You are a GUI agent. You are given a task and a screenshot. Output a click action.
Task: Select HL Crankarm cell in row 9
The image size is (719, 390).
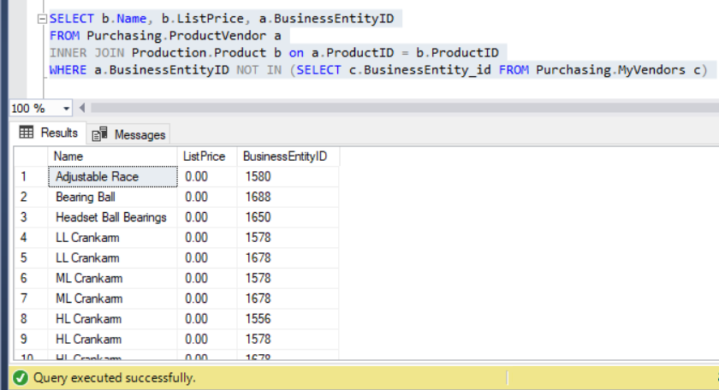(112, 340)
